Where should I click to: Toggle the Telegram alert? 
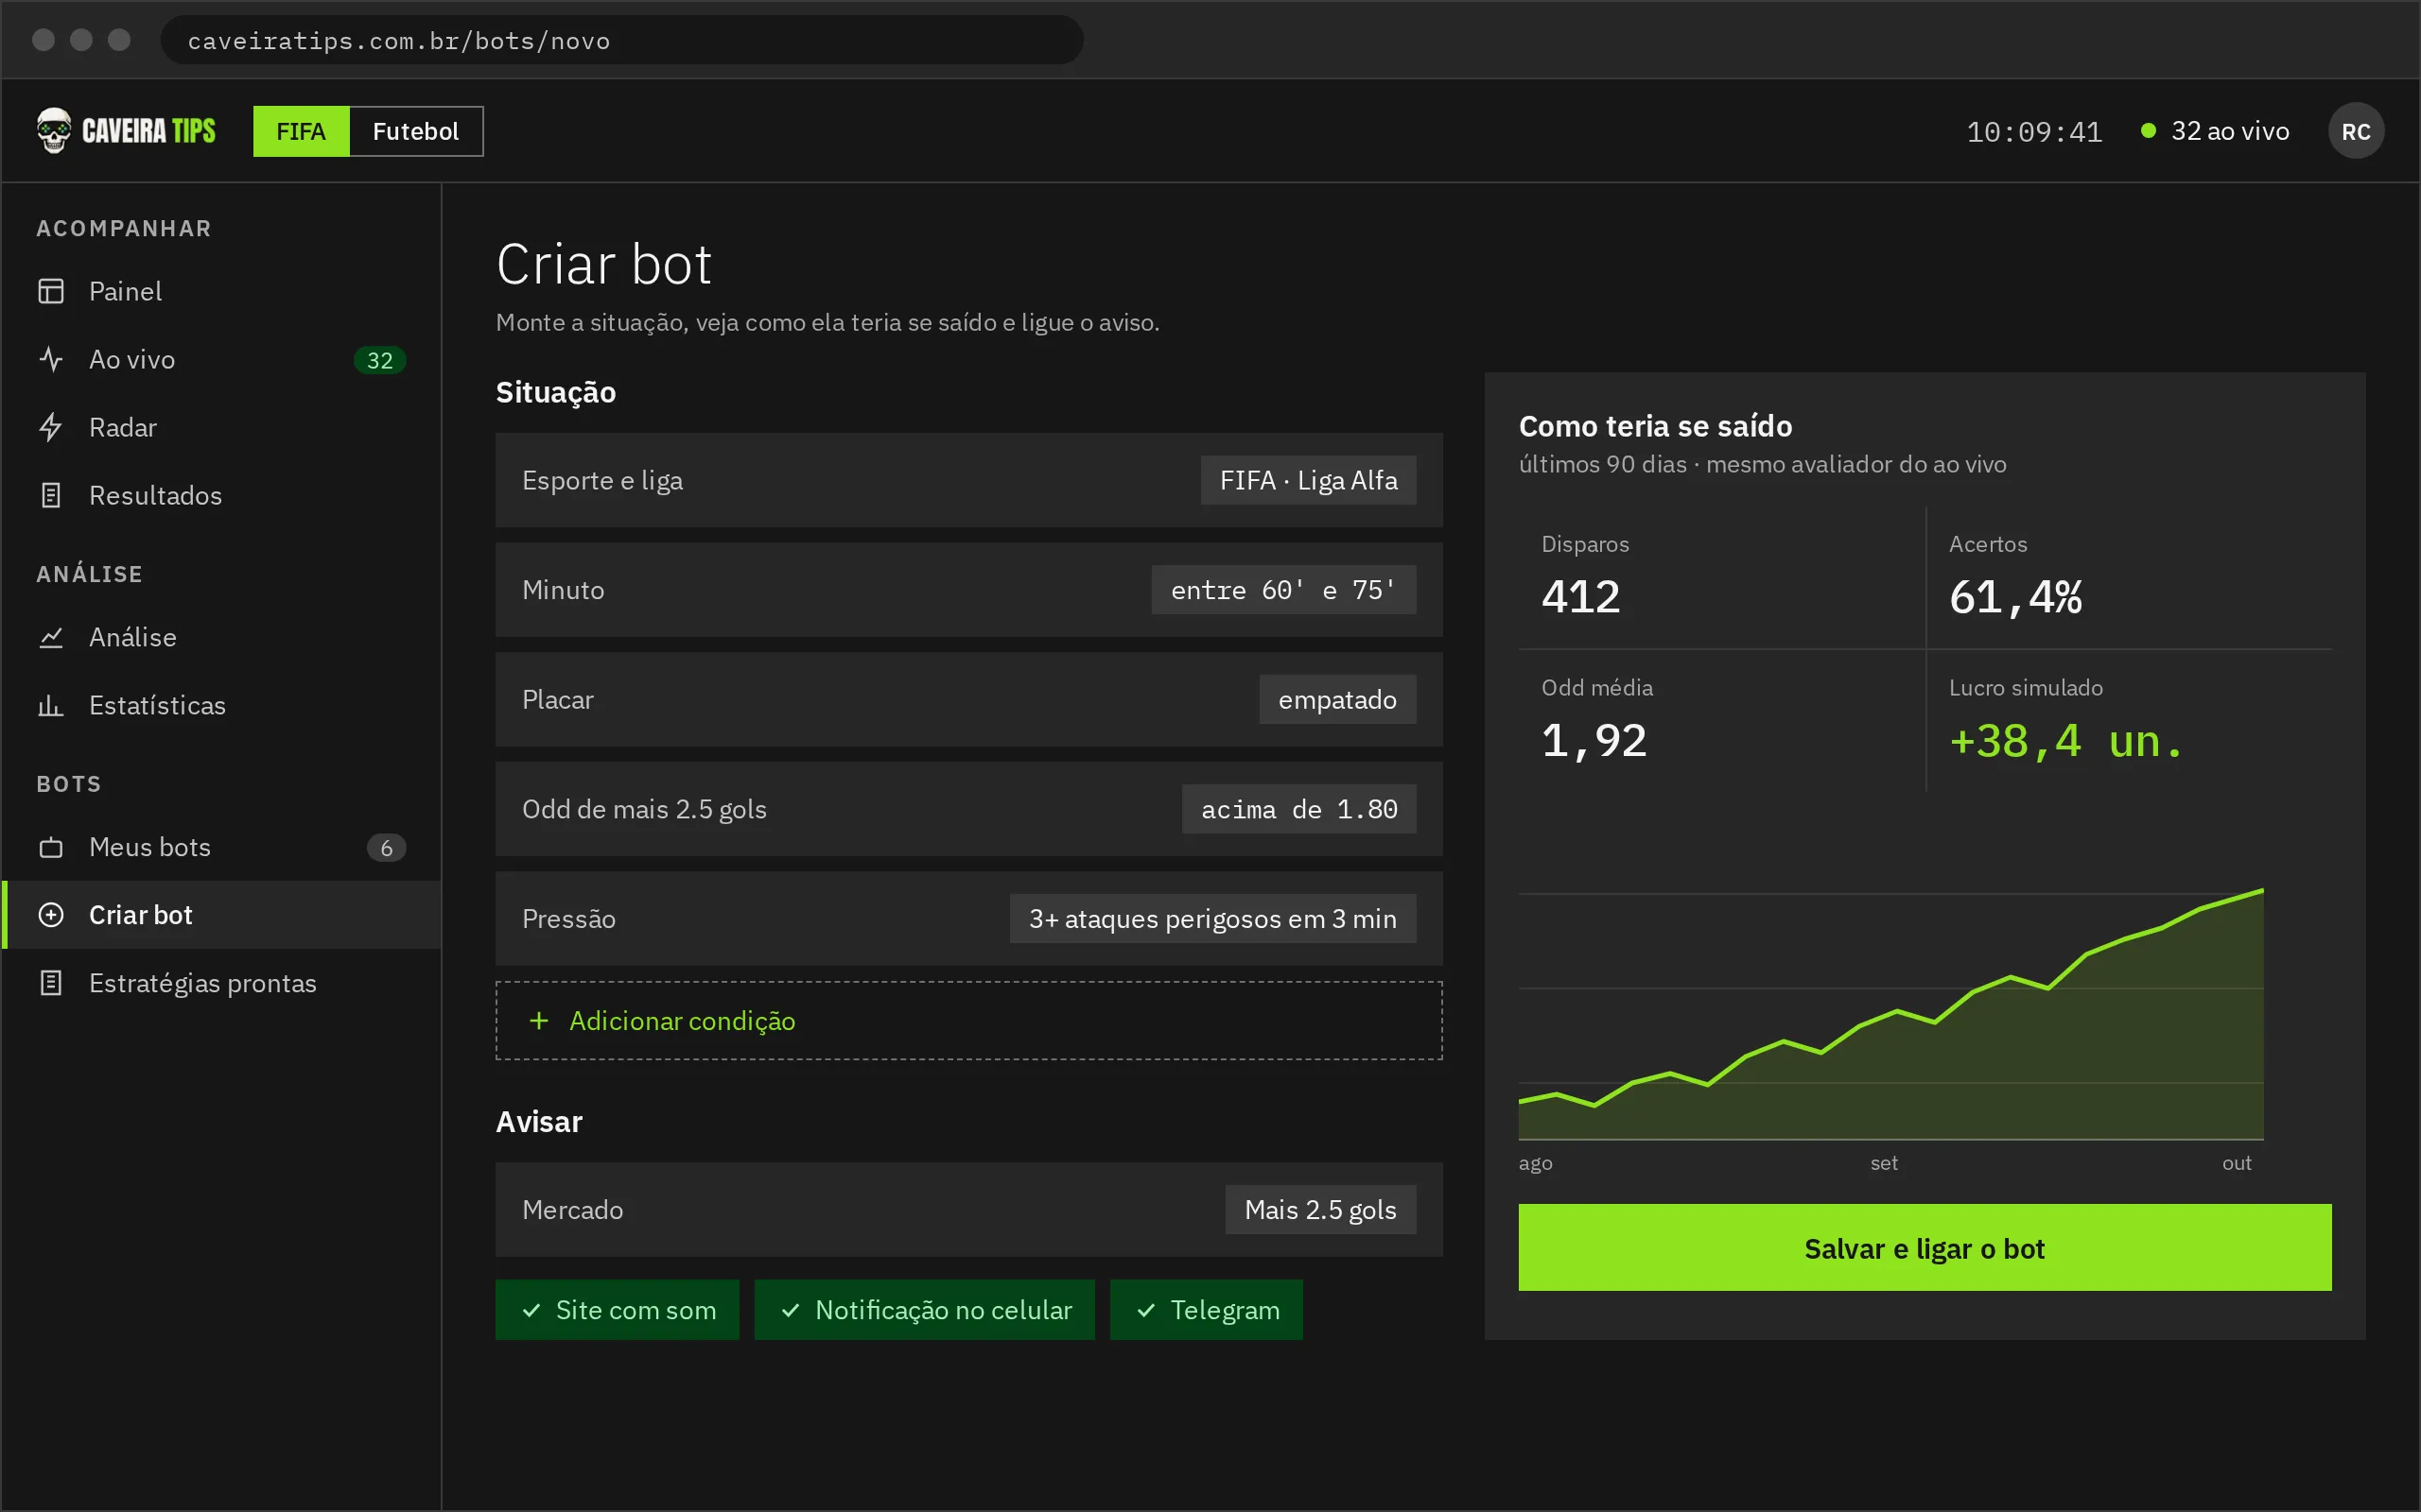(1207, 1309)
